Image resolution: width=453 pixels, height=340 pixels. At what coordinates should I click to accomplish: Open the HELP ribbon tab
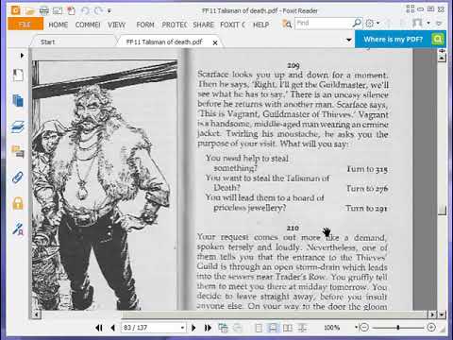260,25
